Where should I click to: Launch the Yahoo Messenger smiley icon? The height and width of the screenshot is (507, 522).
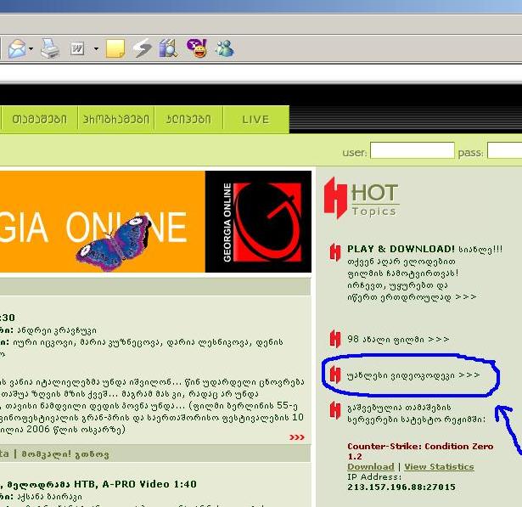[197, 48]
